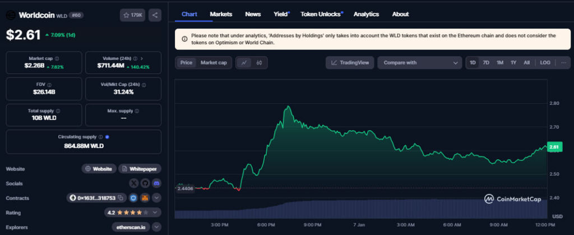The width and height of the screenshot is (574, 235).
Task: Toggle LOG scale on the chart
Action: (x=545, y=63)
